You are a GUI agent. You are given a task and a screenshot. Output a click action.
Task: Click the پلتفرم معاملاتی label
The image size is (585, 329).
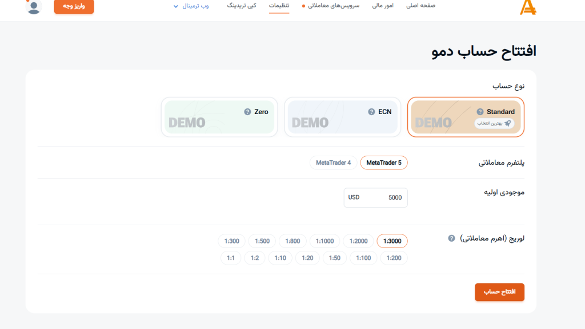pos(502,163)
